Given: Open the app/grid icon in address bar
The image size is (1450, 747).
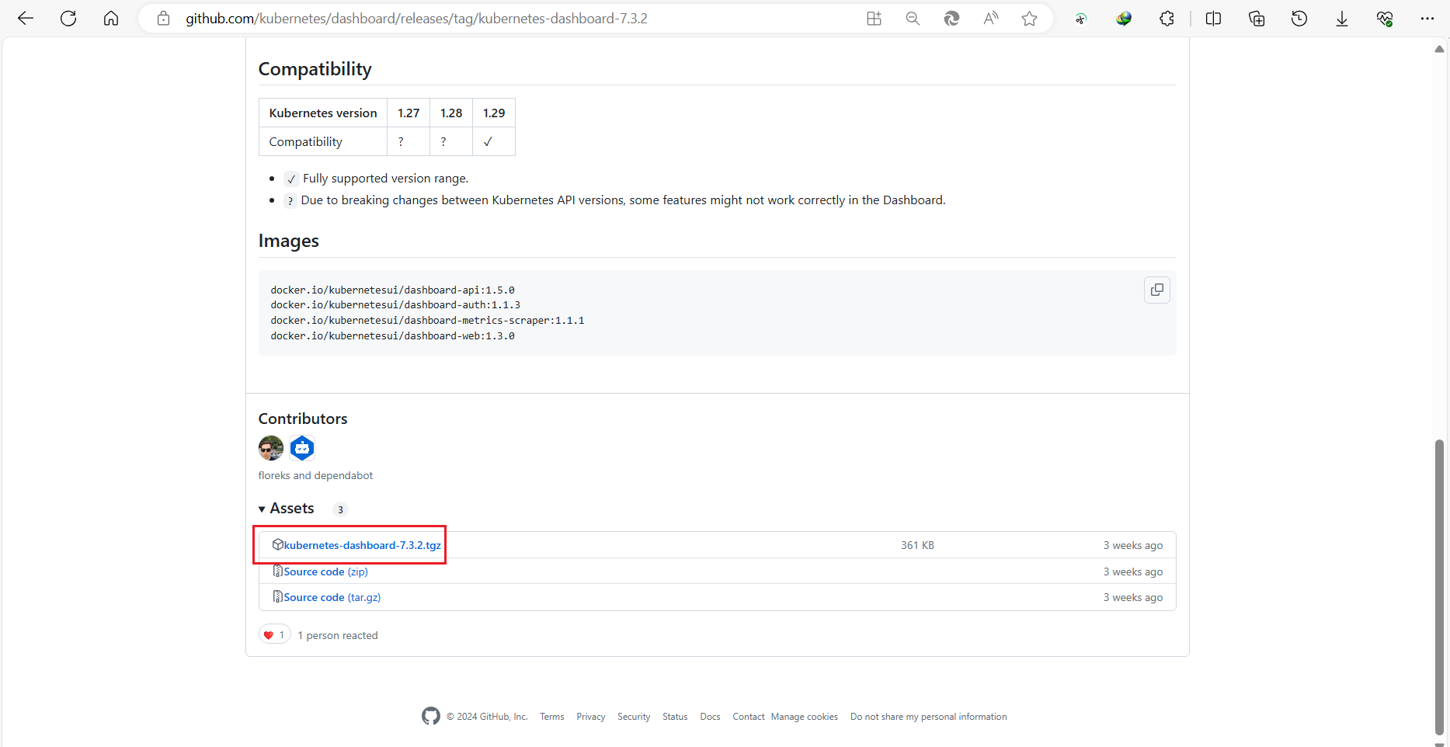Looking at the screenshot, I should tap(874, 19).
